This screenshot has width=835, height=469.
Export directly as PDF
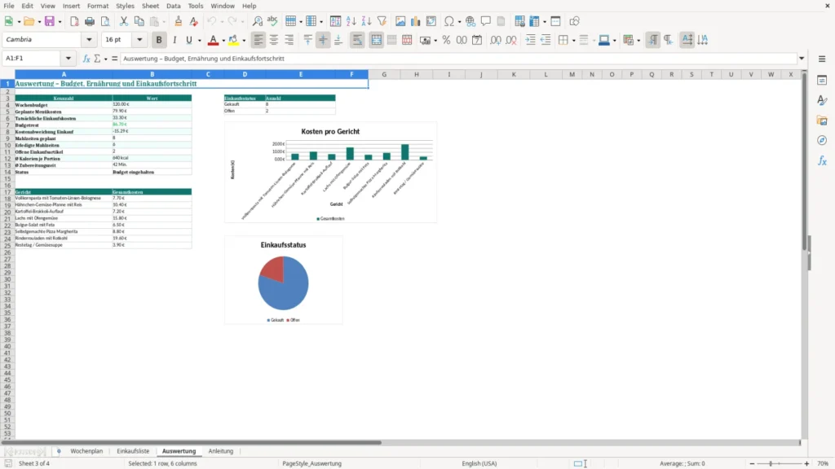[x=74, y=21]
